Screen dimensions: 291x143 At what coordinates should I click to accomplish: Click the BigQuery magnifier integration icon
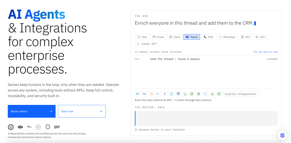[x=205, y=94]
